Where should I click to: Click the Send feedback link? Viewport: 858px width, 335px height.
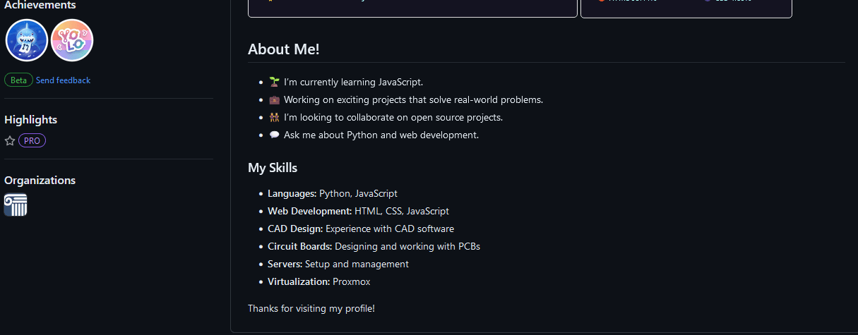(x=63, y=80)
